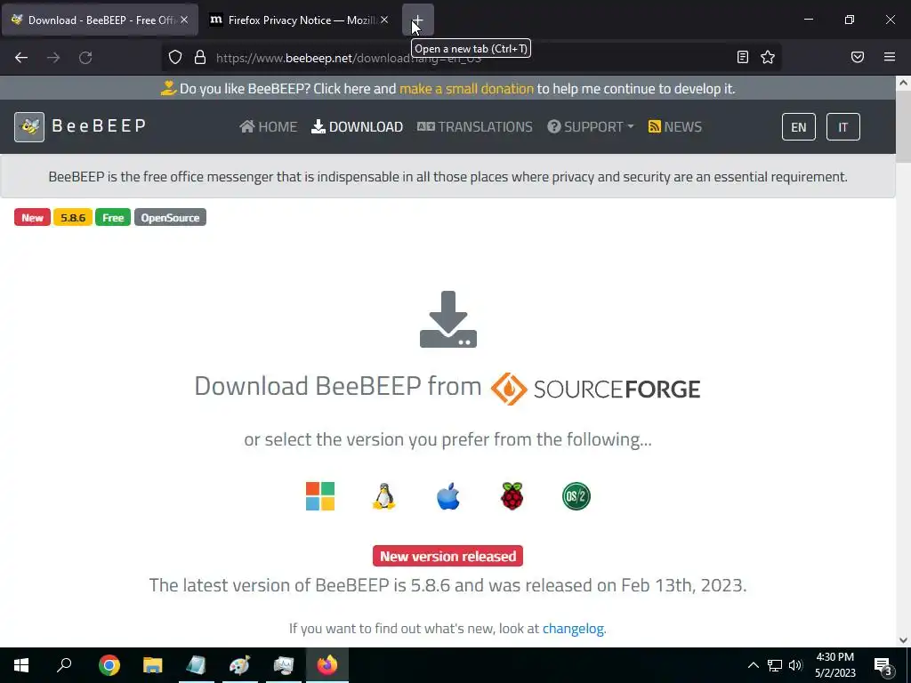Switch to Firefox Privacy Notice tab

coord(300,20)
